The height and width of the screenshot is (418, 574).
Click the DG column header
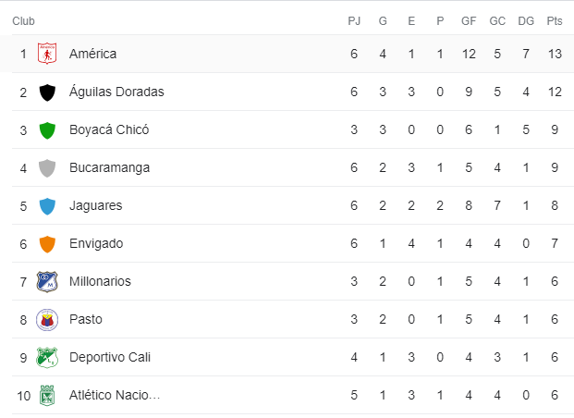(526, 21)
